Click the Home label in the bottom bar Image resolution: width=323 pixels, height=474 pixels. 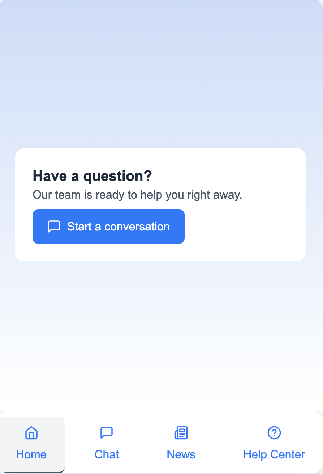tap(32, 454)
